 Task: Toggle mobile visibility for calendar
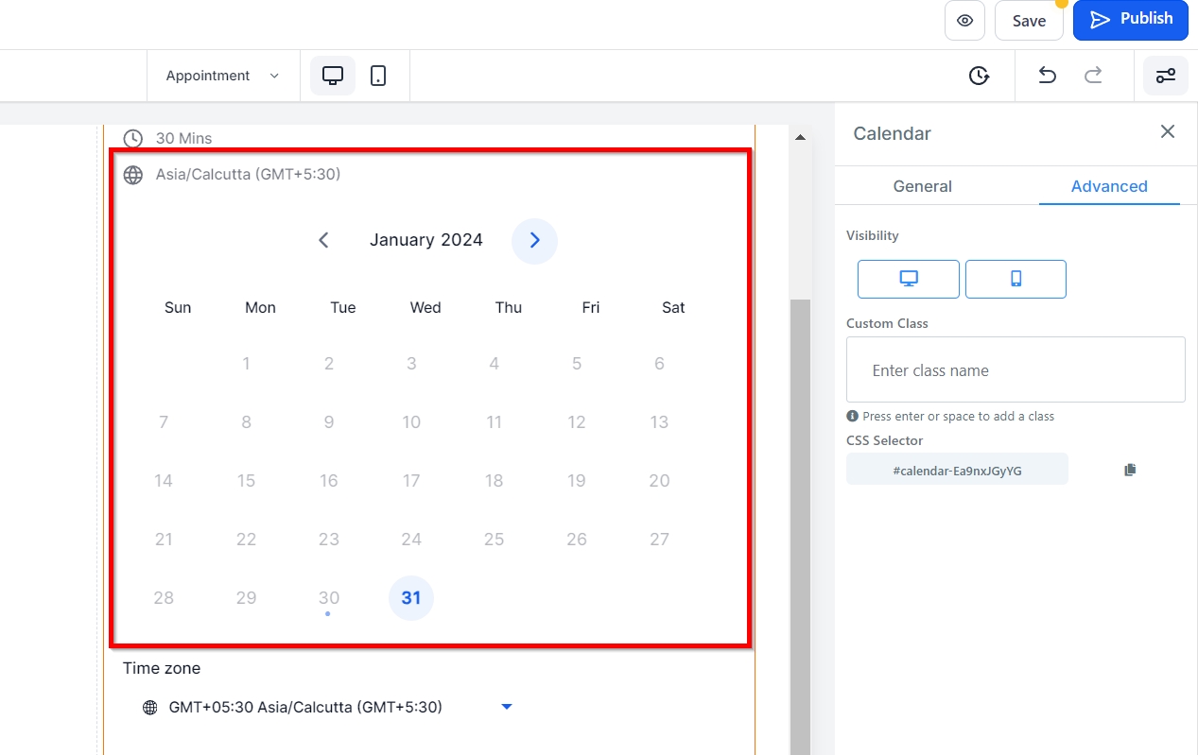coord(1016,279)
